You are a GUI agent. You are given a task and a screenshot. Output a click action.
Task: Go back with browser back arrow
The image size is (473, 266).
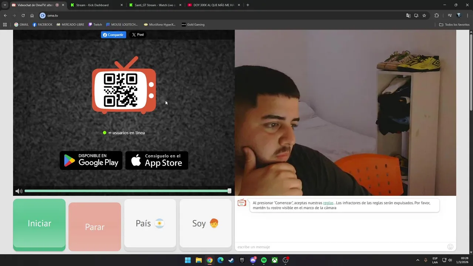pyautogui.click(x=5, y=16)
